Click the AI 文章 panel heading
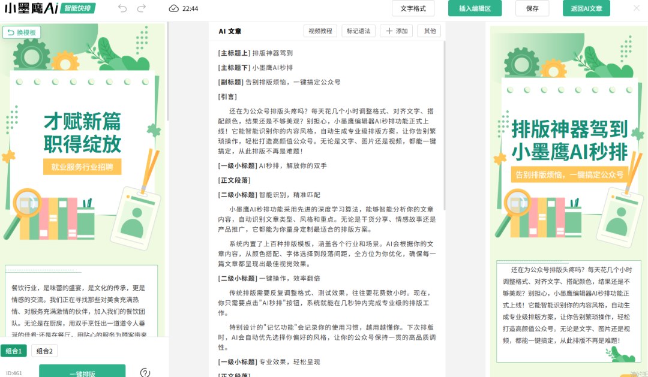648x377 pixels. (x=230, y=31)
